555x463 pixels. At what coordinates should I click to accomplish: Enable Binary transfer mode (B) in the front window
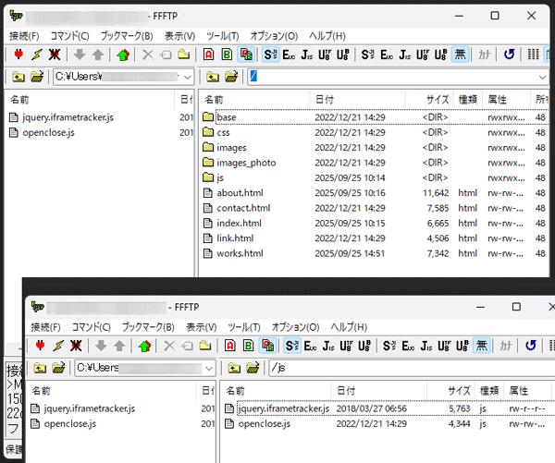coord(247,346)
